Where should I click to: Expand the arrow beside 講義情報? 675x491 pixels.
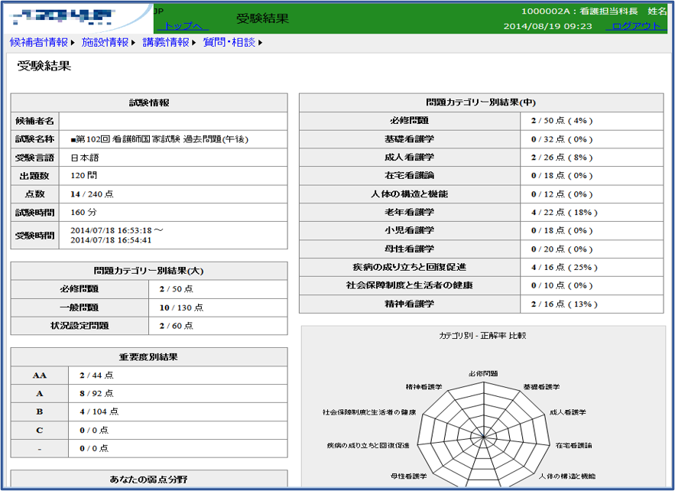[x=193, y=43]
